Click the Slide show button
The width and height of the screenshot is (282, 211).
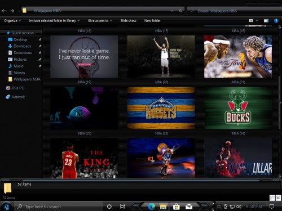coord(128,21)
